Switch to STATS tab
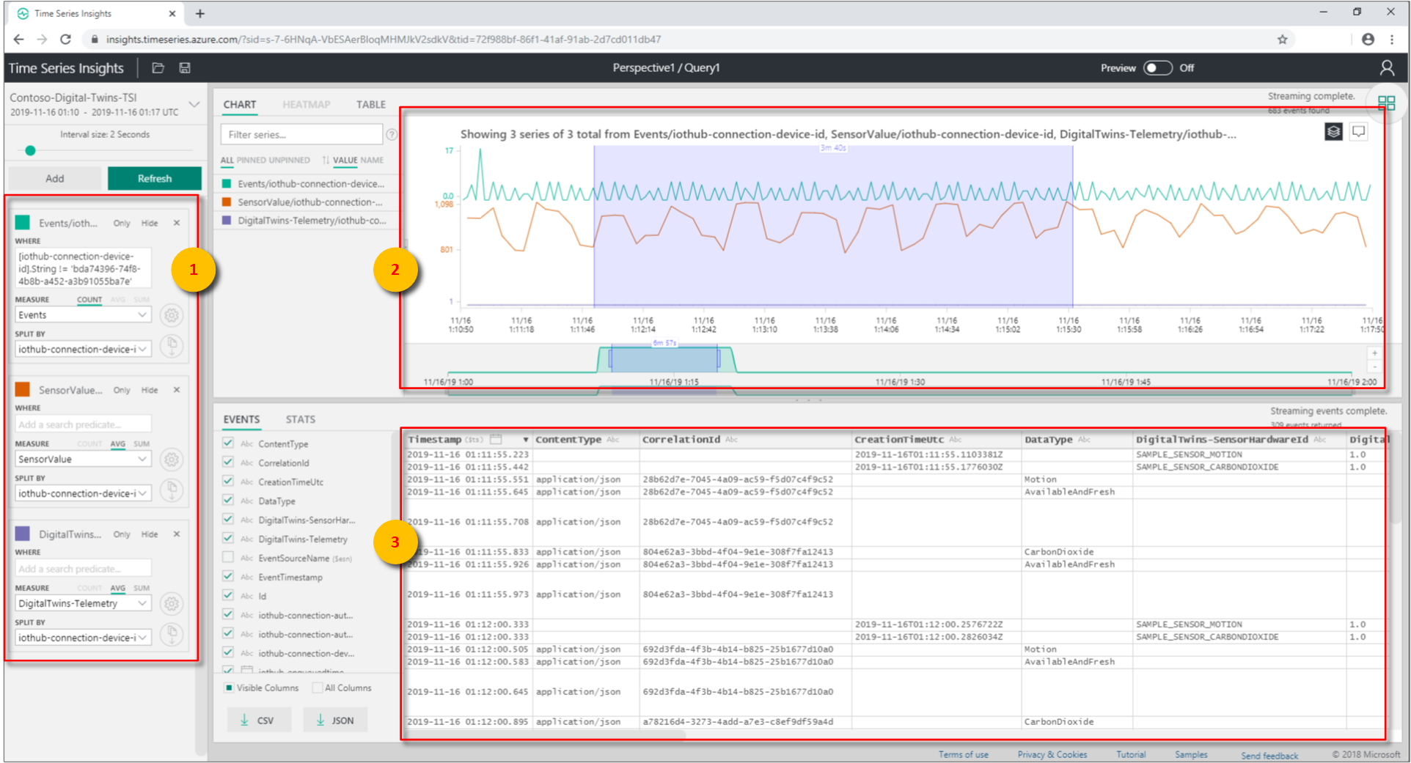The height and width of the screenshot is (763, 1411). (x=301, y=420)
